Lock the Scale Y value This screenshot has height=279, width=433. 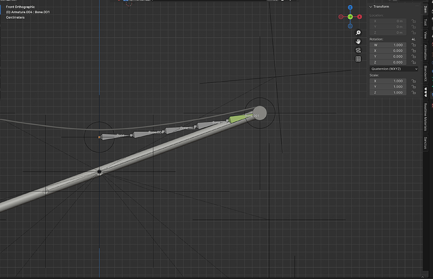414,87
